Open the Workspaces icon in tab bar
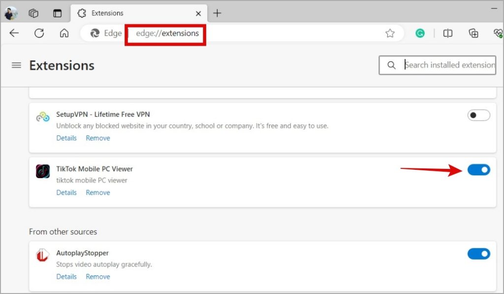This screenshot has height=294, width=504. point(33,13)
